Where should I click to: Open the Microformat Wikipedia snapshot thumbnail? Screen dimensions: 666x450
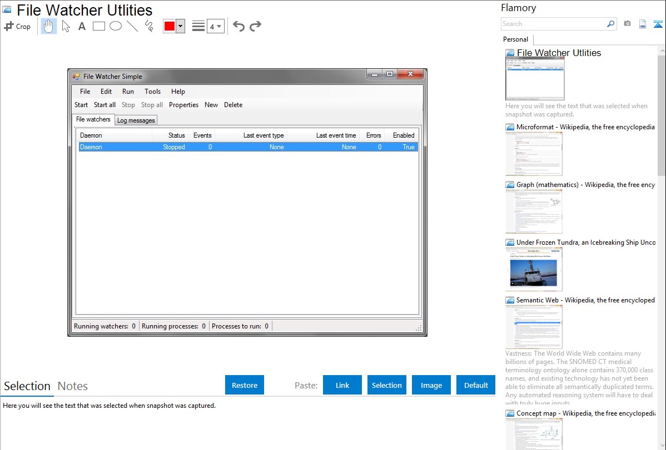534,154
